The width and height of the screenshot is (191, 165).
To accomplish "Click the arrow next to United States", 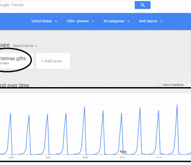I will pyautogui.click(x=56, y=22).
